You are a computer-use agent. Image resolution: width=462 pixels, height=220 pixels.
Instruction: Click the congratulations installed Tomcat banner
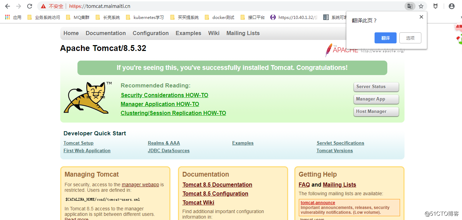click(x=232, y=68)
